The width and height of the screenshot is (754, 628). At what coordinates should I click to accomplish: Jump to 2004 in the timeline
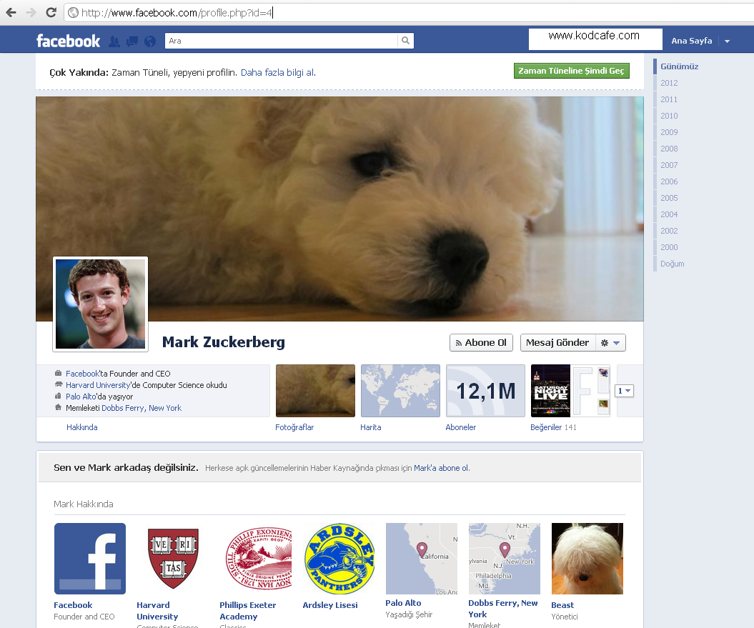[669, 214]
